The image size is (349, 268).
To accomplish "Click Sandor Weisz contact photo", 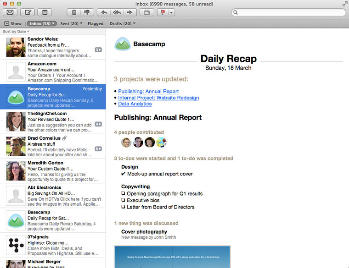I will [x=16, y=47].
